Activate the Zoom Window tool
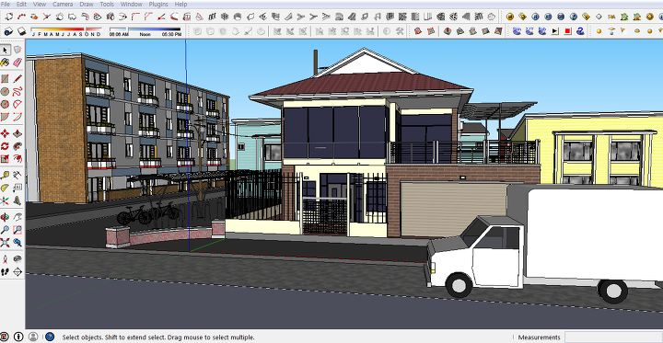This screenshot has height=343, width=663. click(17, 230)
